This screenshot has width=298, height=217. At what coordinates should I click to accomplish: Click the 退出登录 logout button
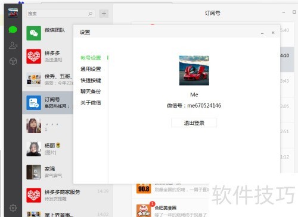click(194, 123)
